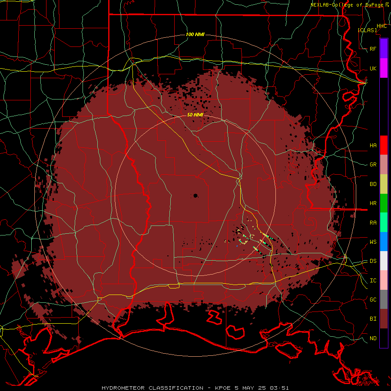391x391 pixels.
Task: Click the RA legend label
Action: 373,223
